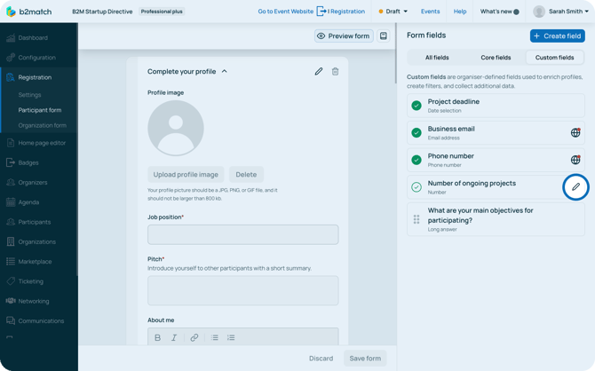The height and width of the screenshot is (371, 595).
Task: Click the Pitch text area
Action: tap(242, 290)
